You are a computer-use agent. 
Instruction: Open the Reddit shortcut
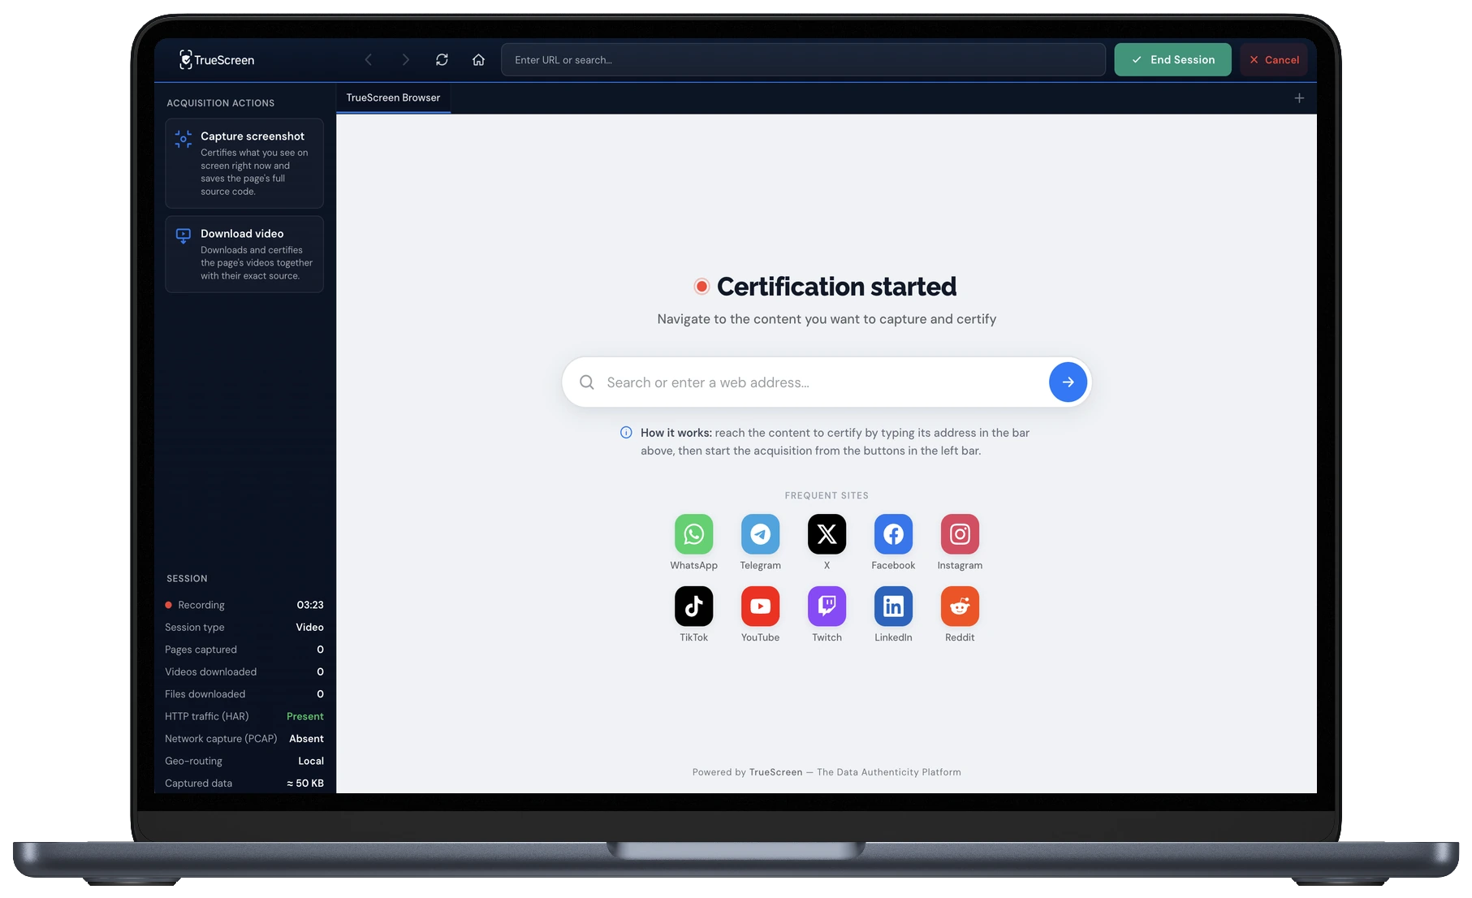(x=960, y=615)
